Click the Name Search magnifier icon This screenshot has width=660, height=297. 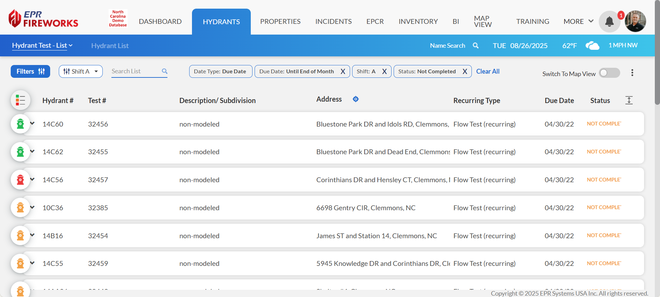[x=476, y=46]
